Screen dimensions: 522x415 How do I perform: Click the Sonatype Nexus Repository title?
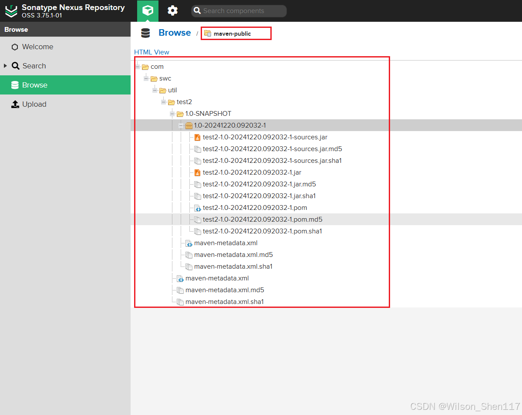pyautogui.click(x=73, y=7)
